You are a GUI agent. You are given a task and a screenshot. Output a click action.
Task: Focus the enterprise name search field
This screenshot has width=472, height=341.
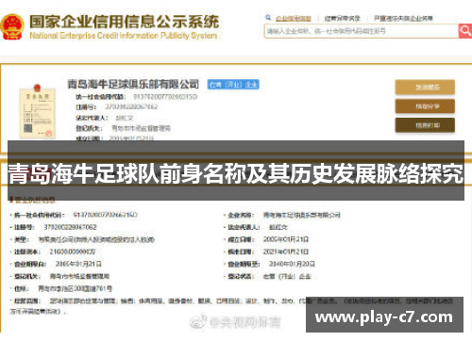click(362, 31)
